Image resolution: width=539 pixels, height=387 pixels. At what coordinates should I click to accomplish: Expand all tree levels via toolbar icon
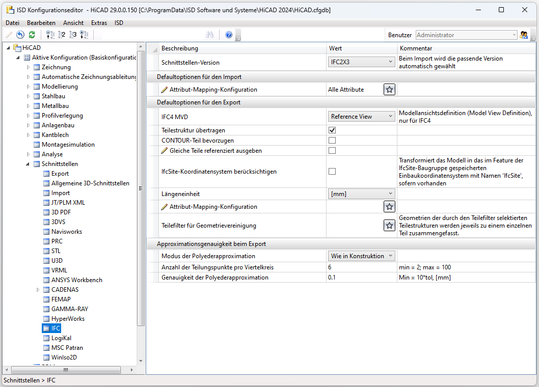coord(84,35)
